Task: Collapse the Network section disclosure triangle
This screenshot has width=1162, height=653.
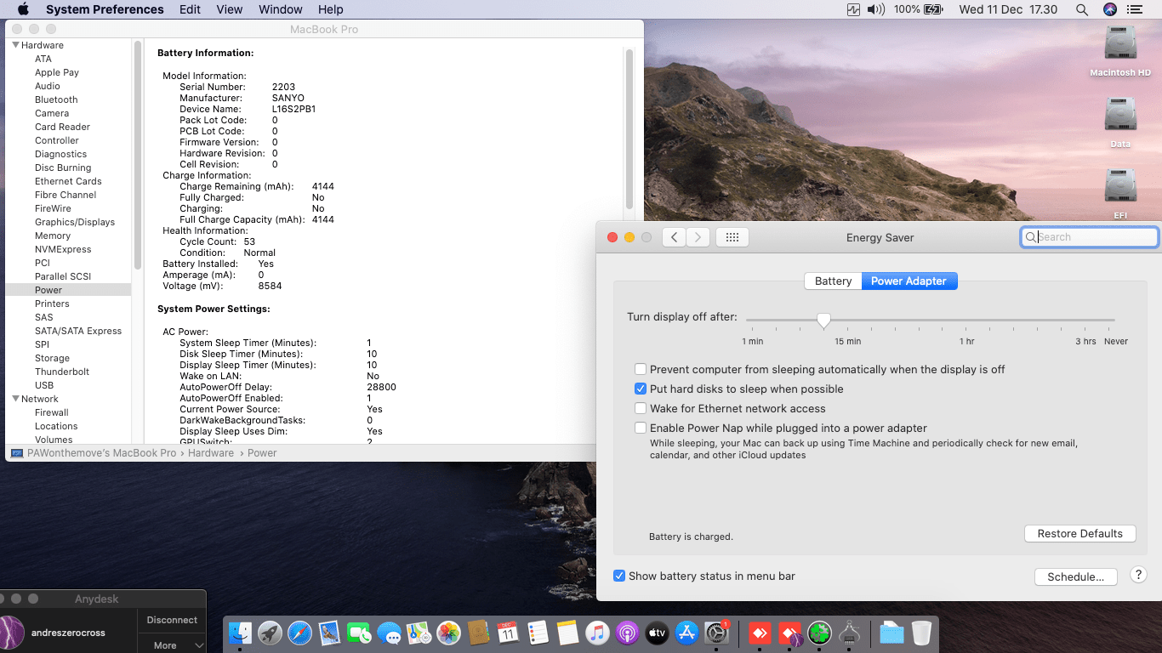Action: click(15, 399)
